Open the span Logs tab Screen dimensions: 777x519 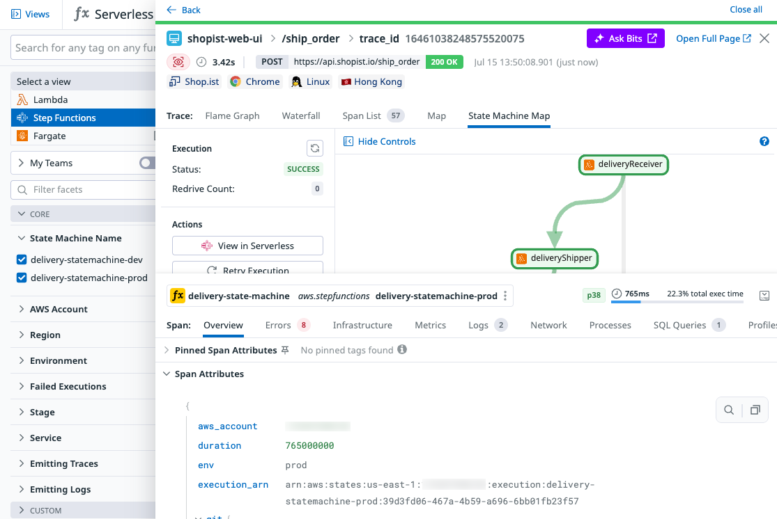pyautogui.click(x=488, y=325)
